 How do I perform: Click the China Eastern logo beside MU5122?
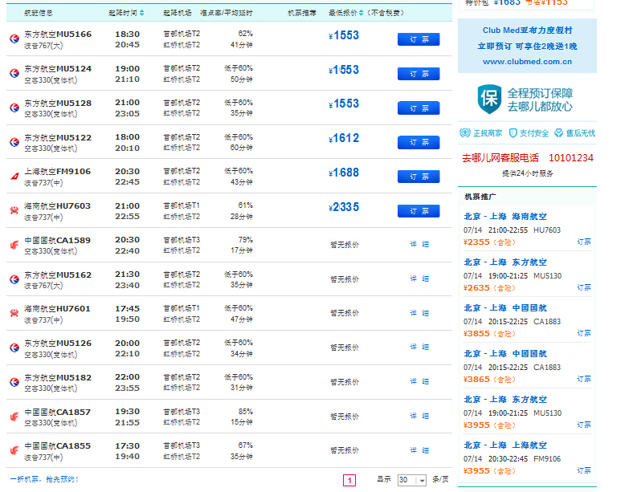tap(14, 142)
